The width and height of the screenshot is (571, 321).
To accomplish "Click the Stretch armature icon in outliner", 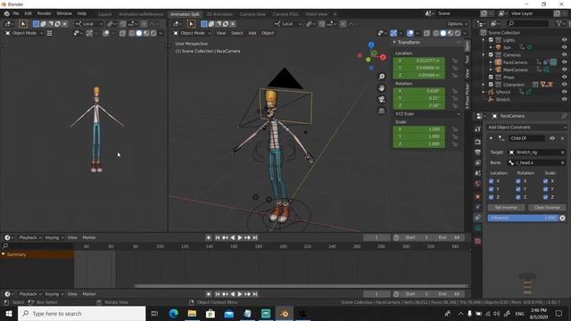I will coord(491,99).
